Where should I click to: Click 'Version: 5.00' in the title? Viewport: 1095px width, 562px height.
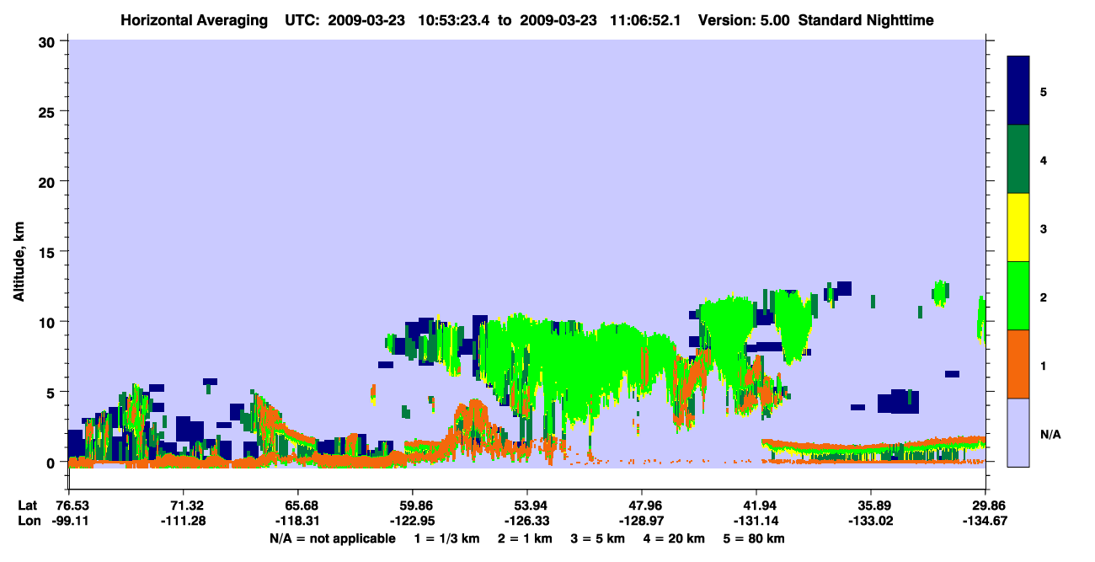[x=744, y=20]
